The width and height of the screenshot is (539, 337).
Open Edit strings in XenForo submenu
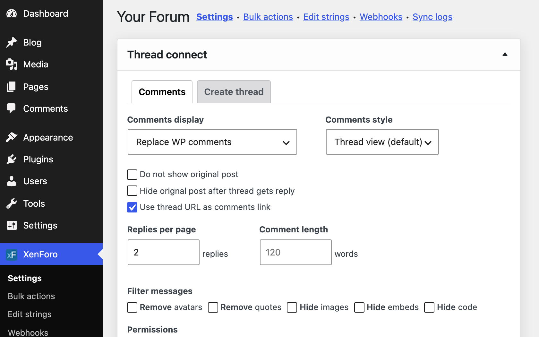point(30,314)
